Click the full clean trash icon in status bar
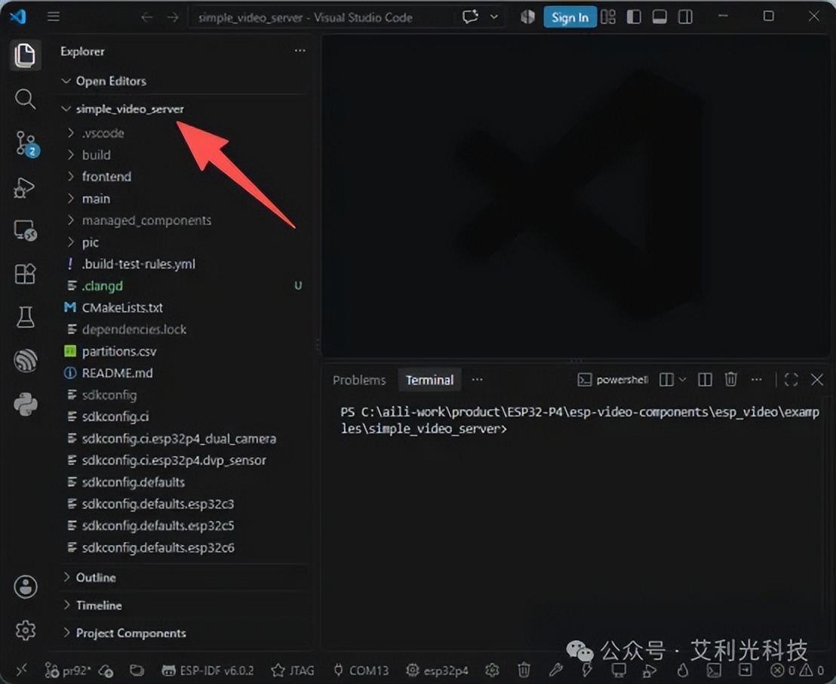 pyautogui.click(x=524, y=670)
